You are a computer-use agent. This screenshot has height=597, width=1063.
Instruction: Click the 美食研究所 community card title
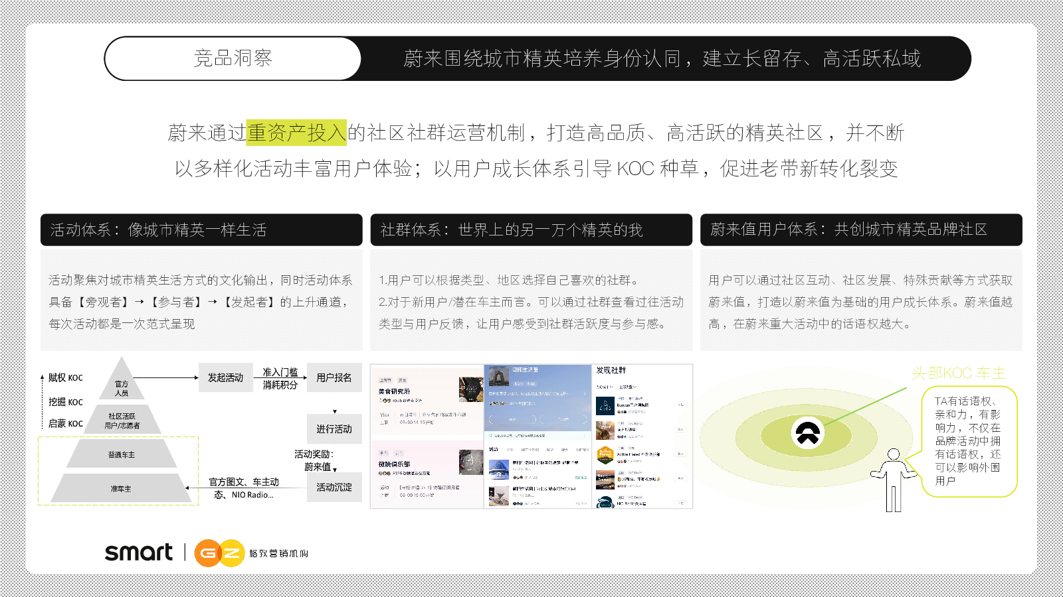point(395,391)
